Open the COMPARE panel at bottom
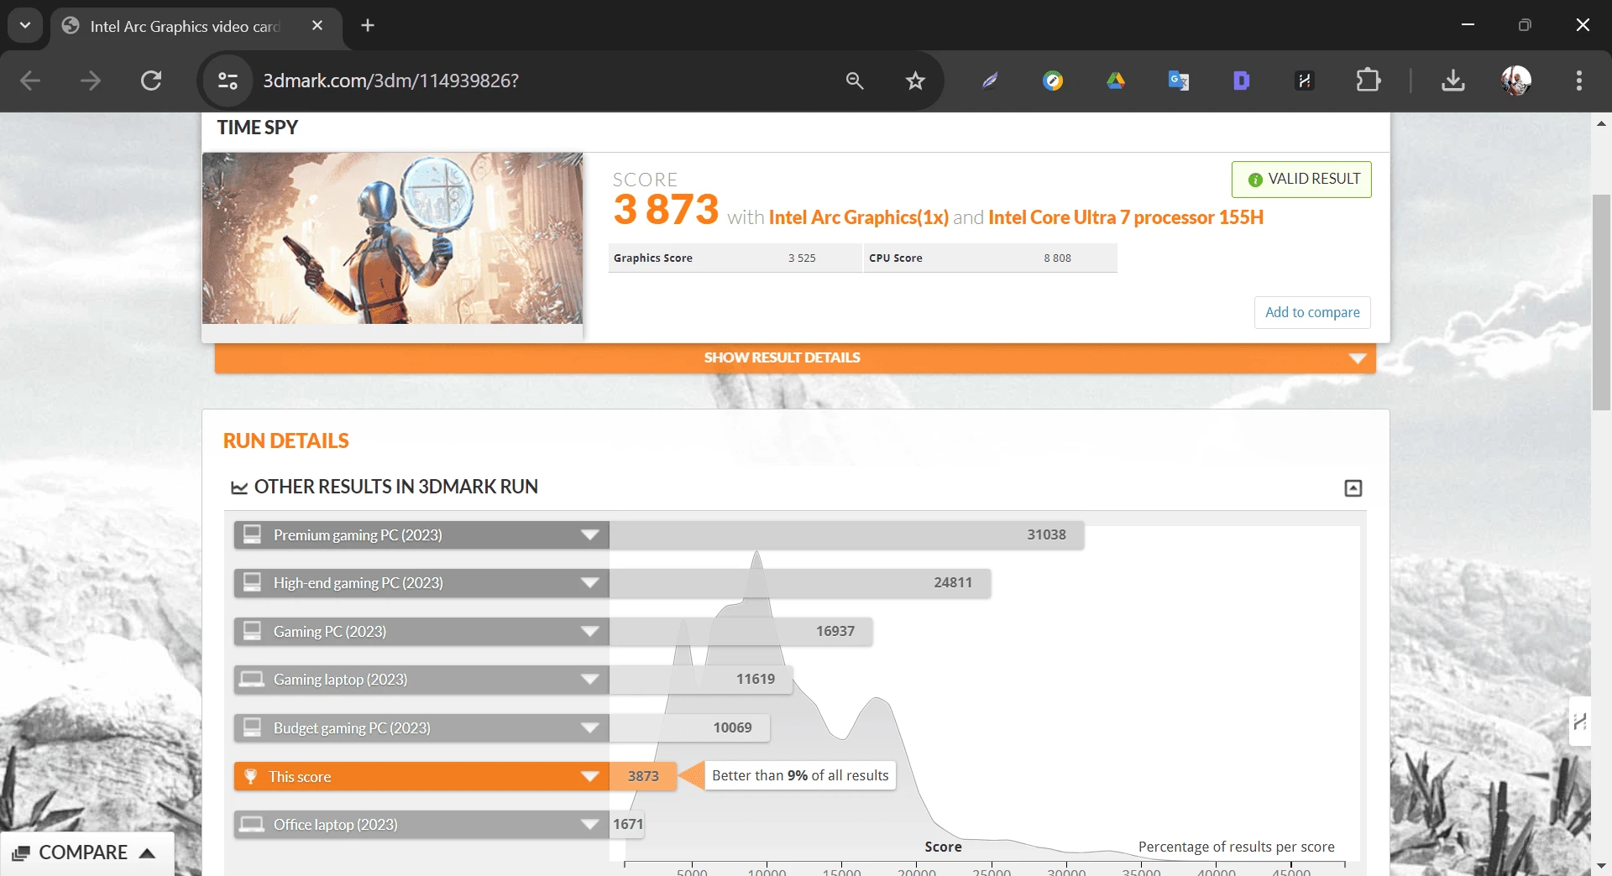 pyautogui.click(x=87, y=853)
